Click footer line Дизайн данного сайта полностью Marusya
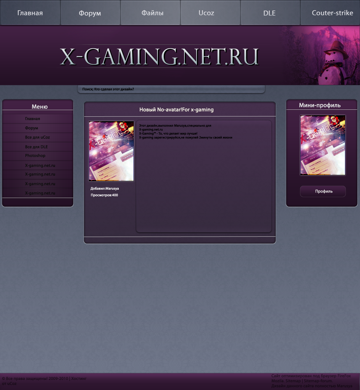This screenshot has width=360, height=390. point(312,386)
